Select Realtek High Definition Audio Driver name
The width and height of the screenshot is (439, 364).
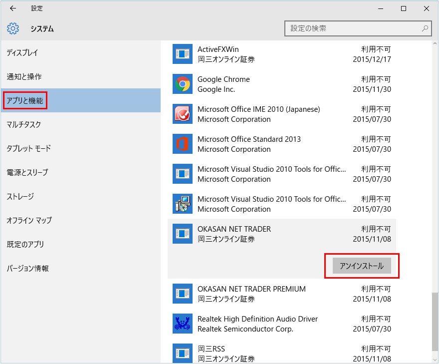coord(257,319)
